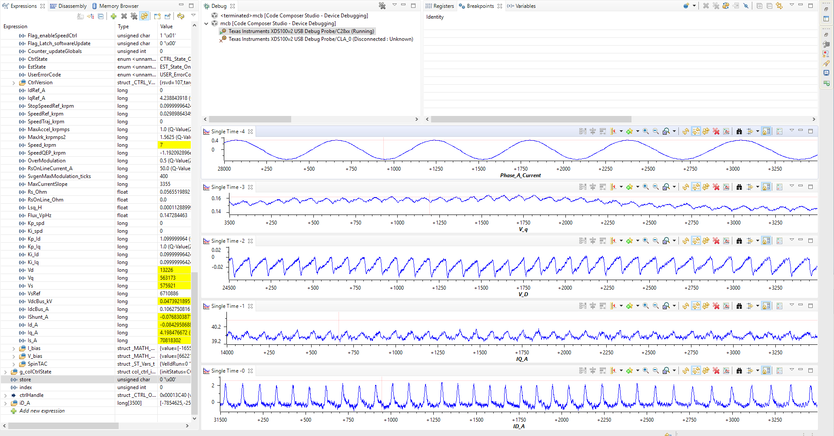The width and height of the screenshot is (834, 436).
Task: Add a new expression using the green plus icon
Action: point(113,16)
